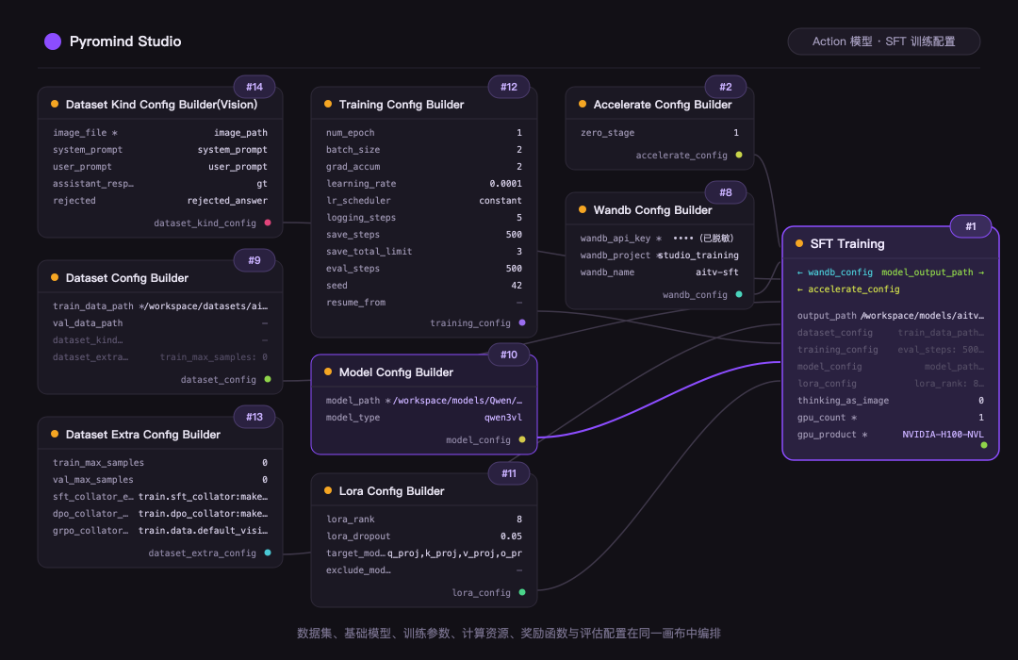The height and width of the screenshot is (660, 1018).
Task: Change gpu_product value NVIDIA-H100-NVL
Action: 943,435
